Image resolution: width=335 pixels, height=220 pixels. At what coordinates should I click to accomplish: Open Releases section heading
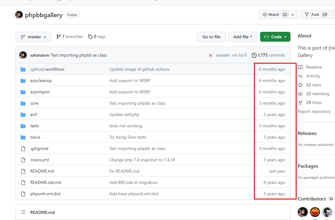click(307, 133)
